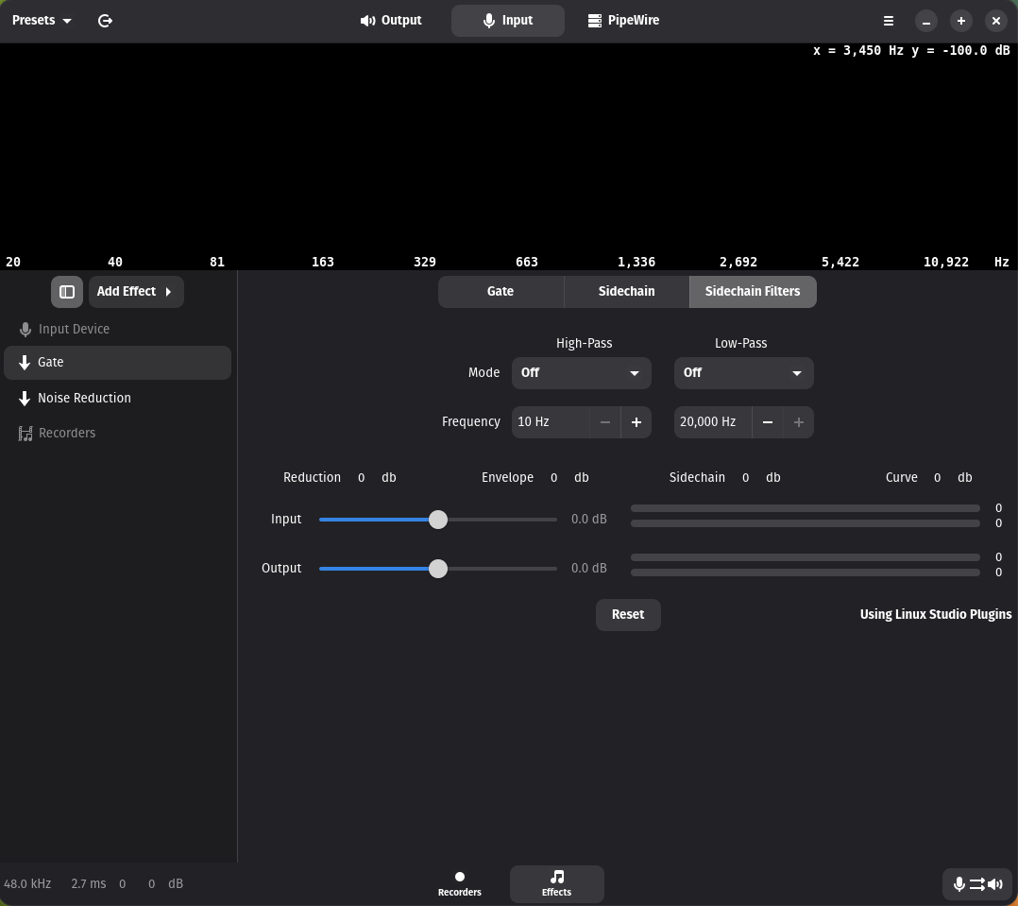
Task: Click the Input gain slider handle
Action: 438,520
